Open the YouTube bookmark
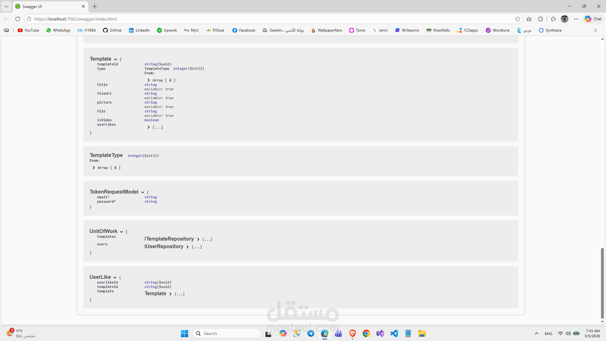This screenshot has width=606, height=341. [x=28, y=30]
